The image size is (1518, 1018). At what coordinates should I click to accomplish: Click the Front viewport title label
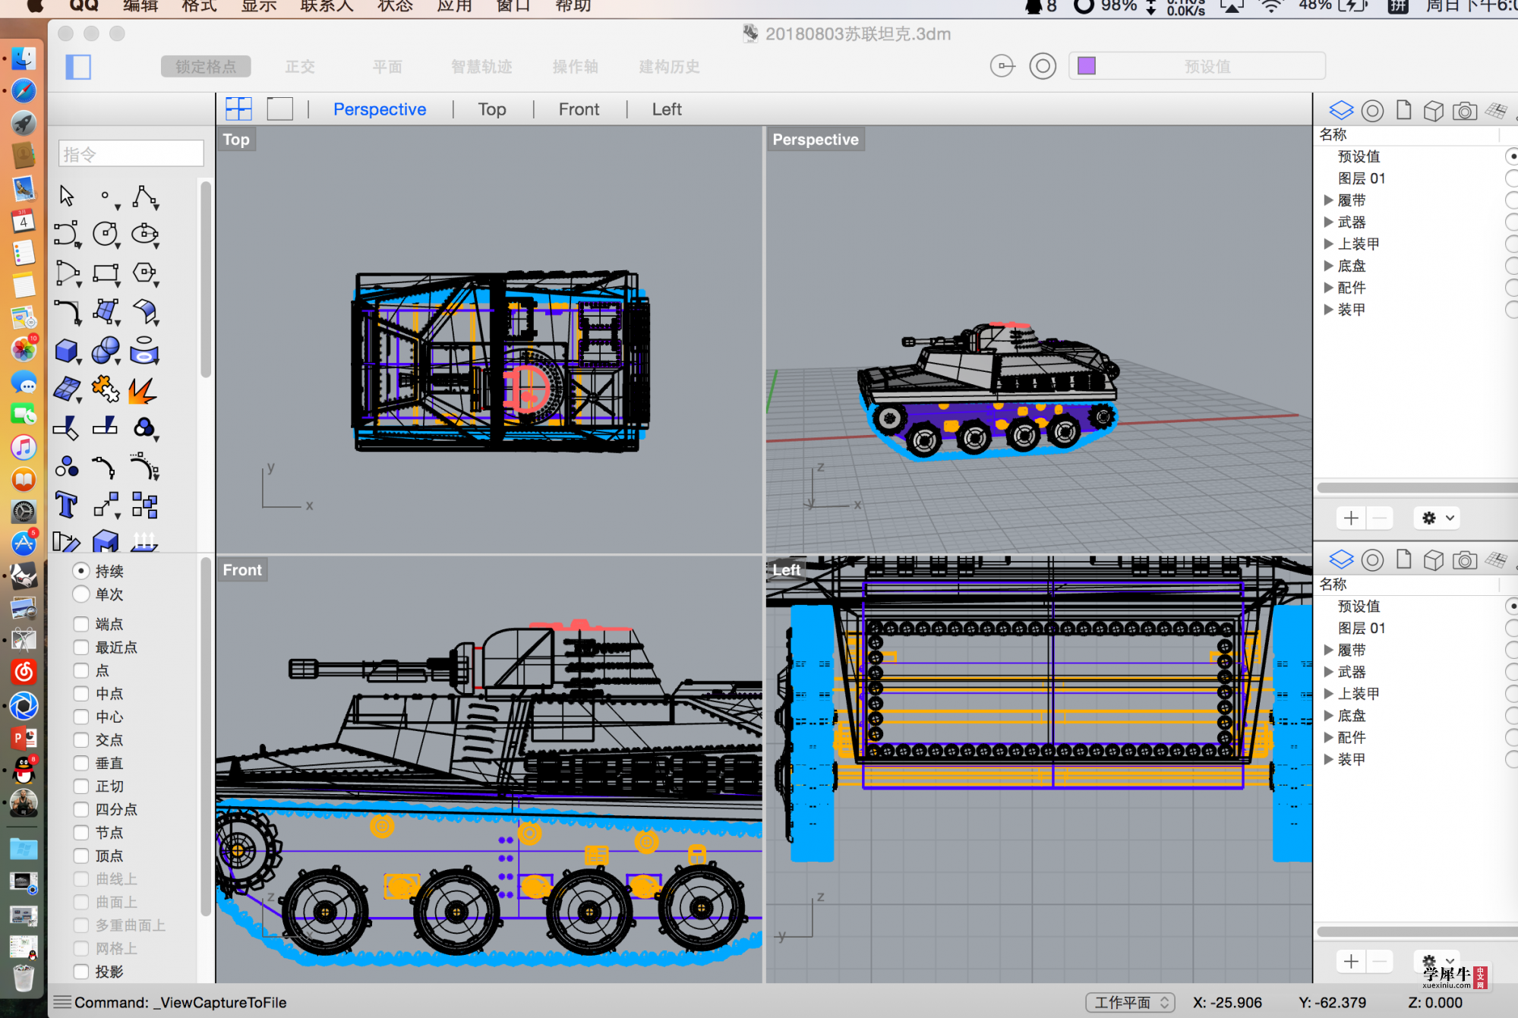tap(242, 570)
